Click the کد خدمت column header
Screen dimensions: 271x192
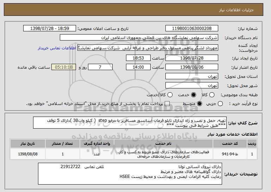[x=230, y=144]
